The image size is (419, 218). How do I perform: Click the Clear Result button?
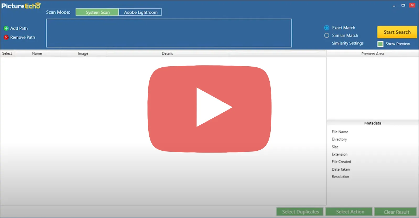click(x=396, y=212)
